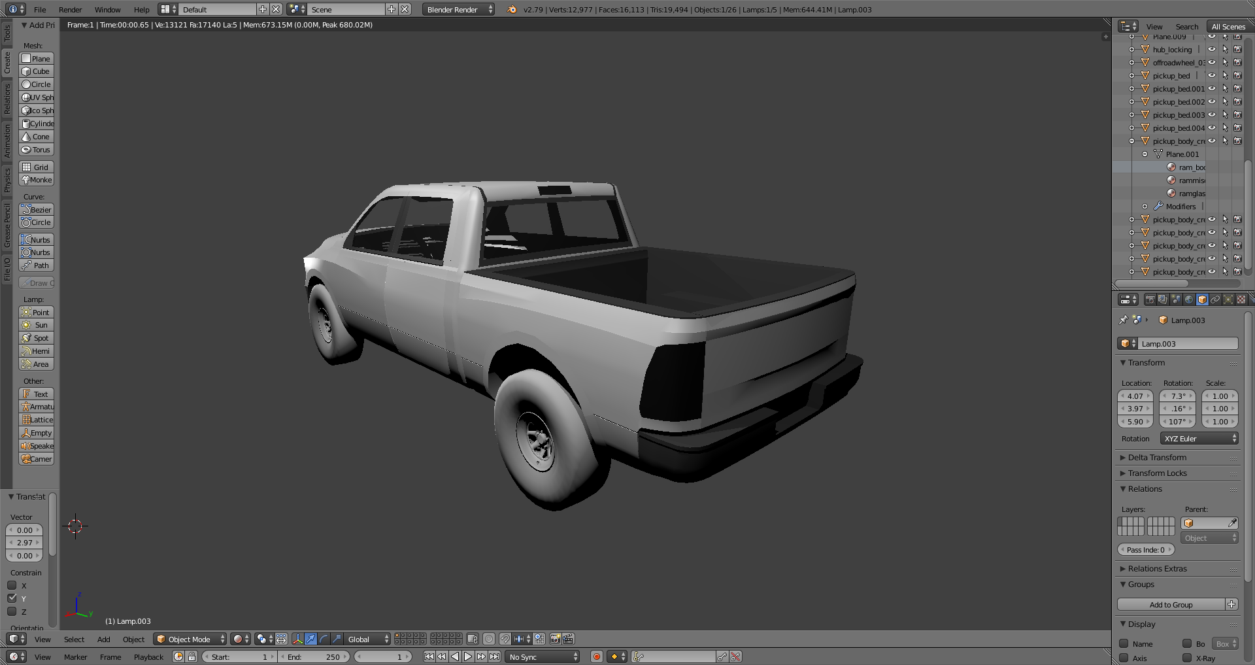Image resolution: width=1255 pixels, height=665 pixels.
Task: Add a Hemi lamp
Action: pyautogui.click(x=36, y=351)
